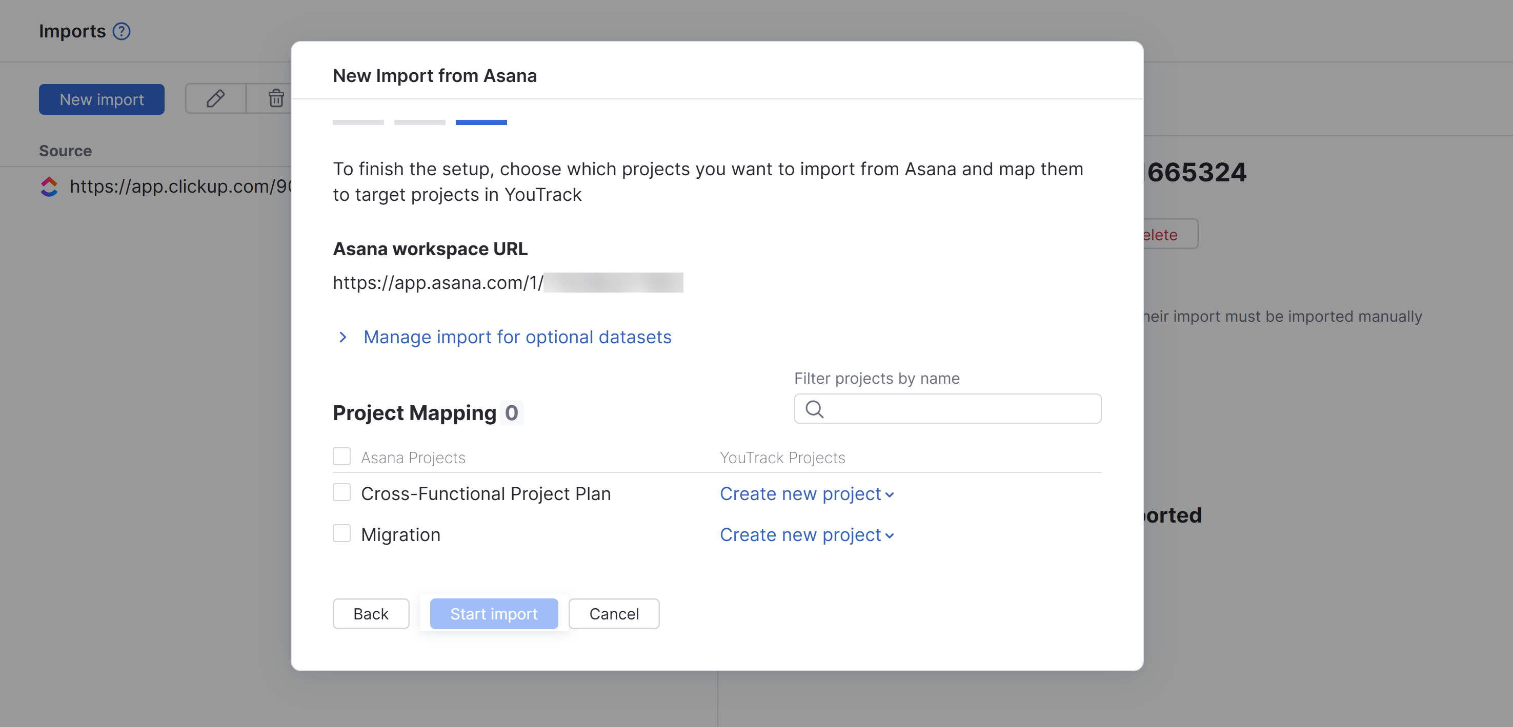Check the Asana Projects select-all checkbox
This screenshot has height=727, width=1513.
click(342, 456)
